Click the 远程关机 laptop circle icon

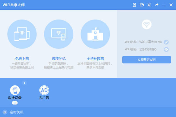tap(59, 34)
